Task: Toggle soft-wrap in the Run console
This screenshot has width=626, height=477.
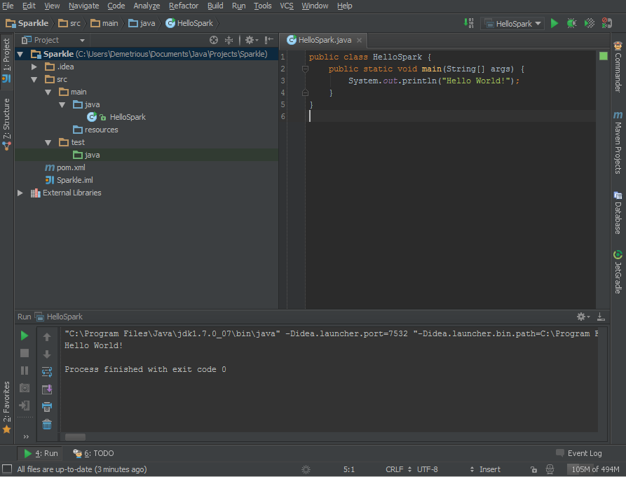Action: click(47, 372)
